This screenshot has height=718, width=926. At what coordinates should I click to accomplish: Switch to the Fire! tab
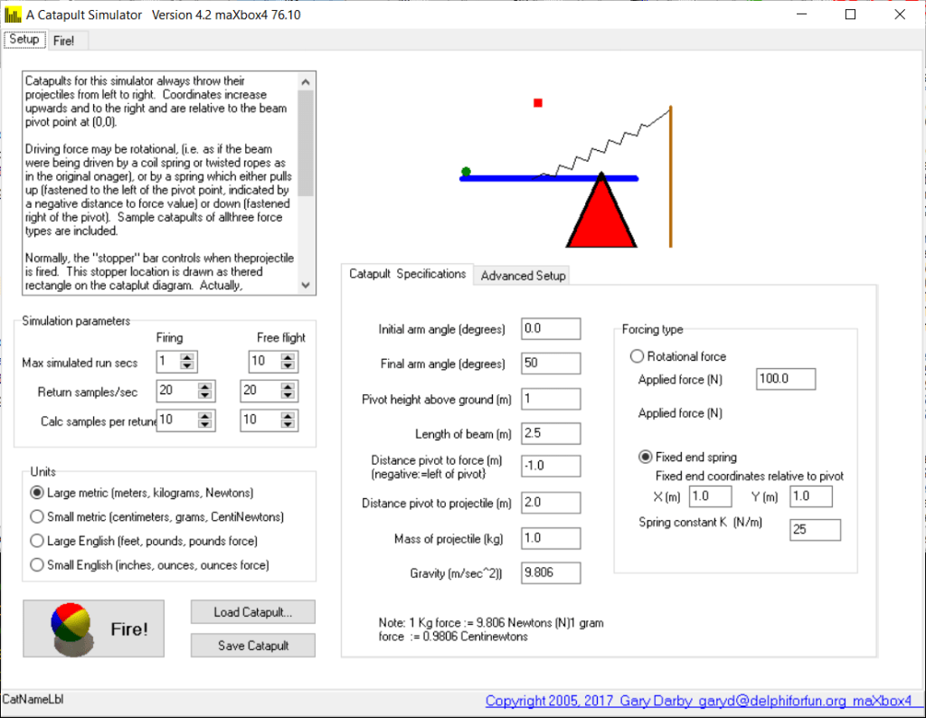[x=63, y=41]
